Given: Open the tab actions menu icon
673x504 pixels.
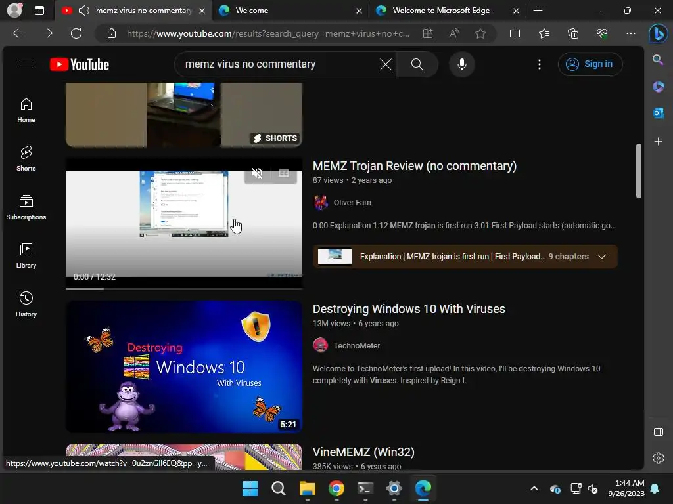Looking at the screenshot, I should click(x=39, y=10).
